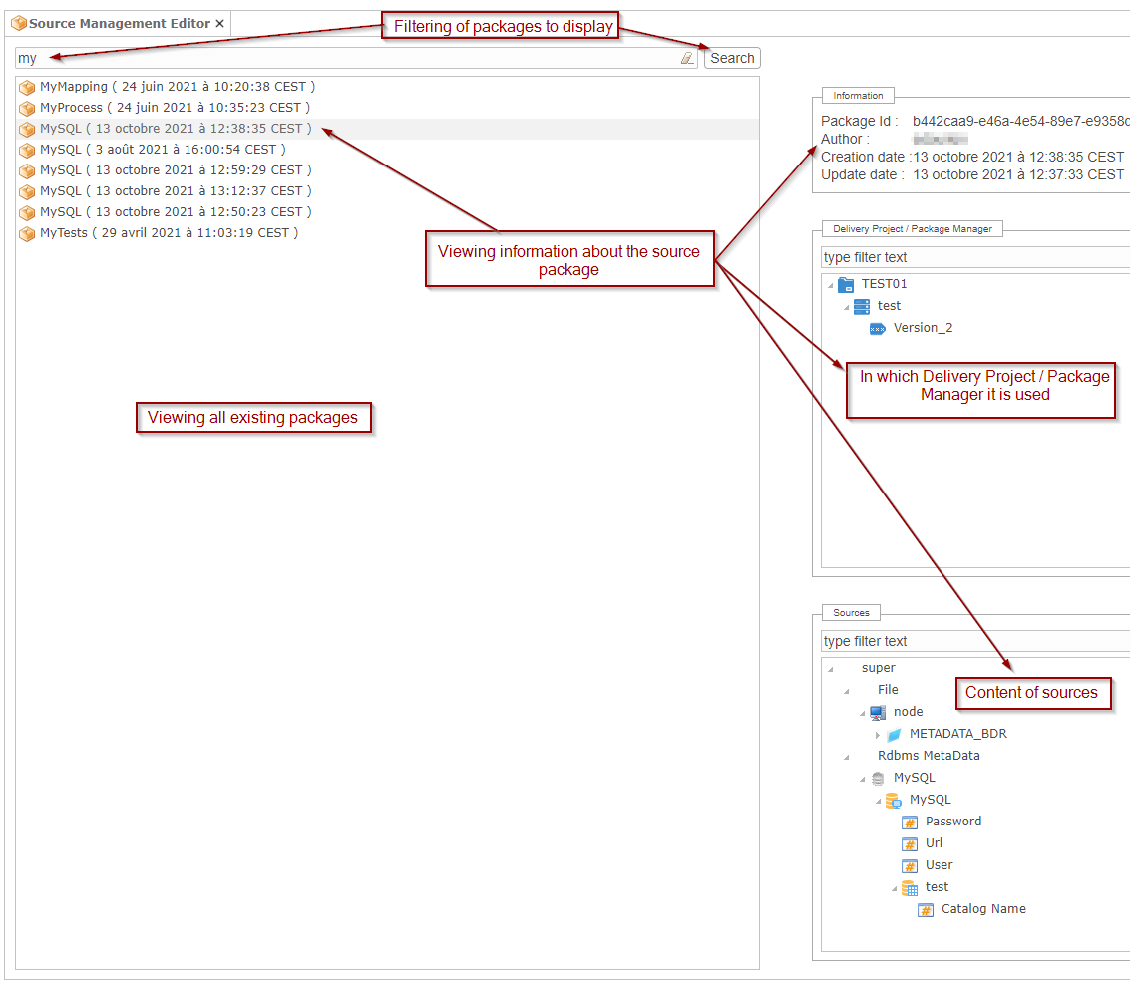Click the package icon next to MyProcess
The image size is (1130, 987).
click(x=27, y=108)
